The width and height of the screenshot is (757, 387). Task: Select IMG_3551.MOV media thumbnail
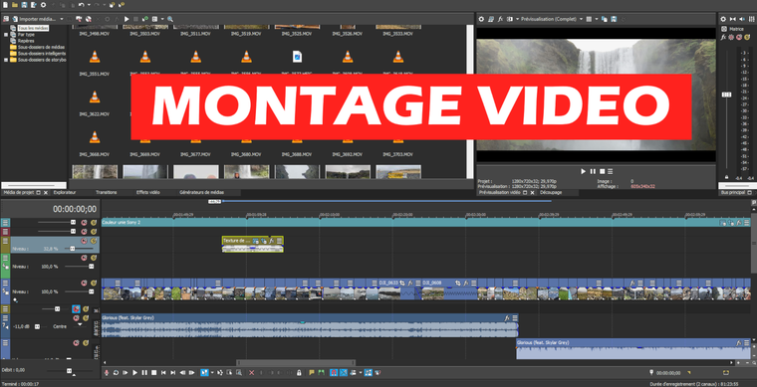95,63
